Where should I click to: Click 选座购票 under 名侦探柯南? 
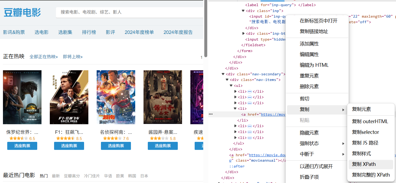(116, 146)
